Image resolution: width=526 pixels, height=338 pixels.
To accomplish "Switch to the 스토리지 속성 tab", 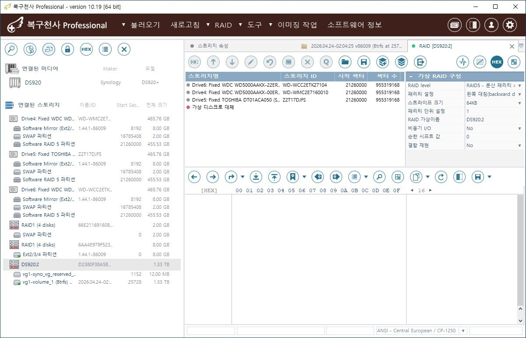I will [213, 46].
